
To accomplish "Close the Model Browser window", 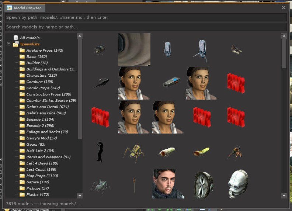I will pos(284,8).
